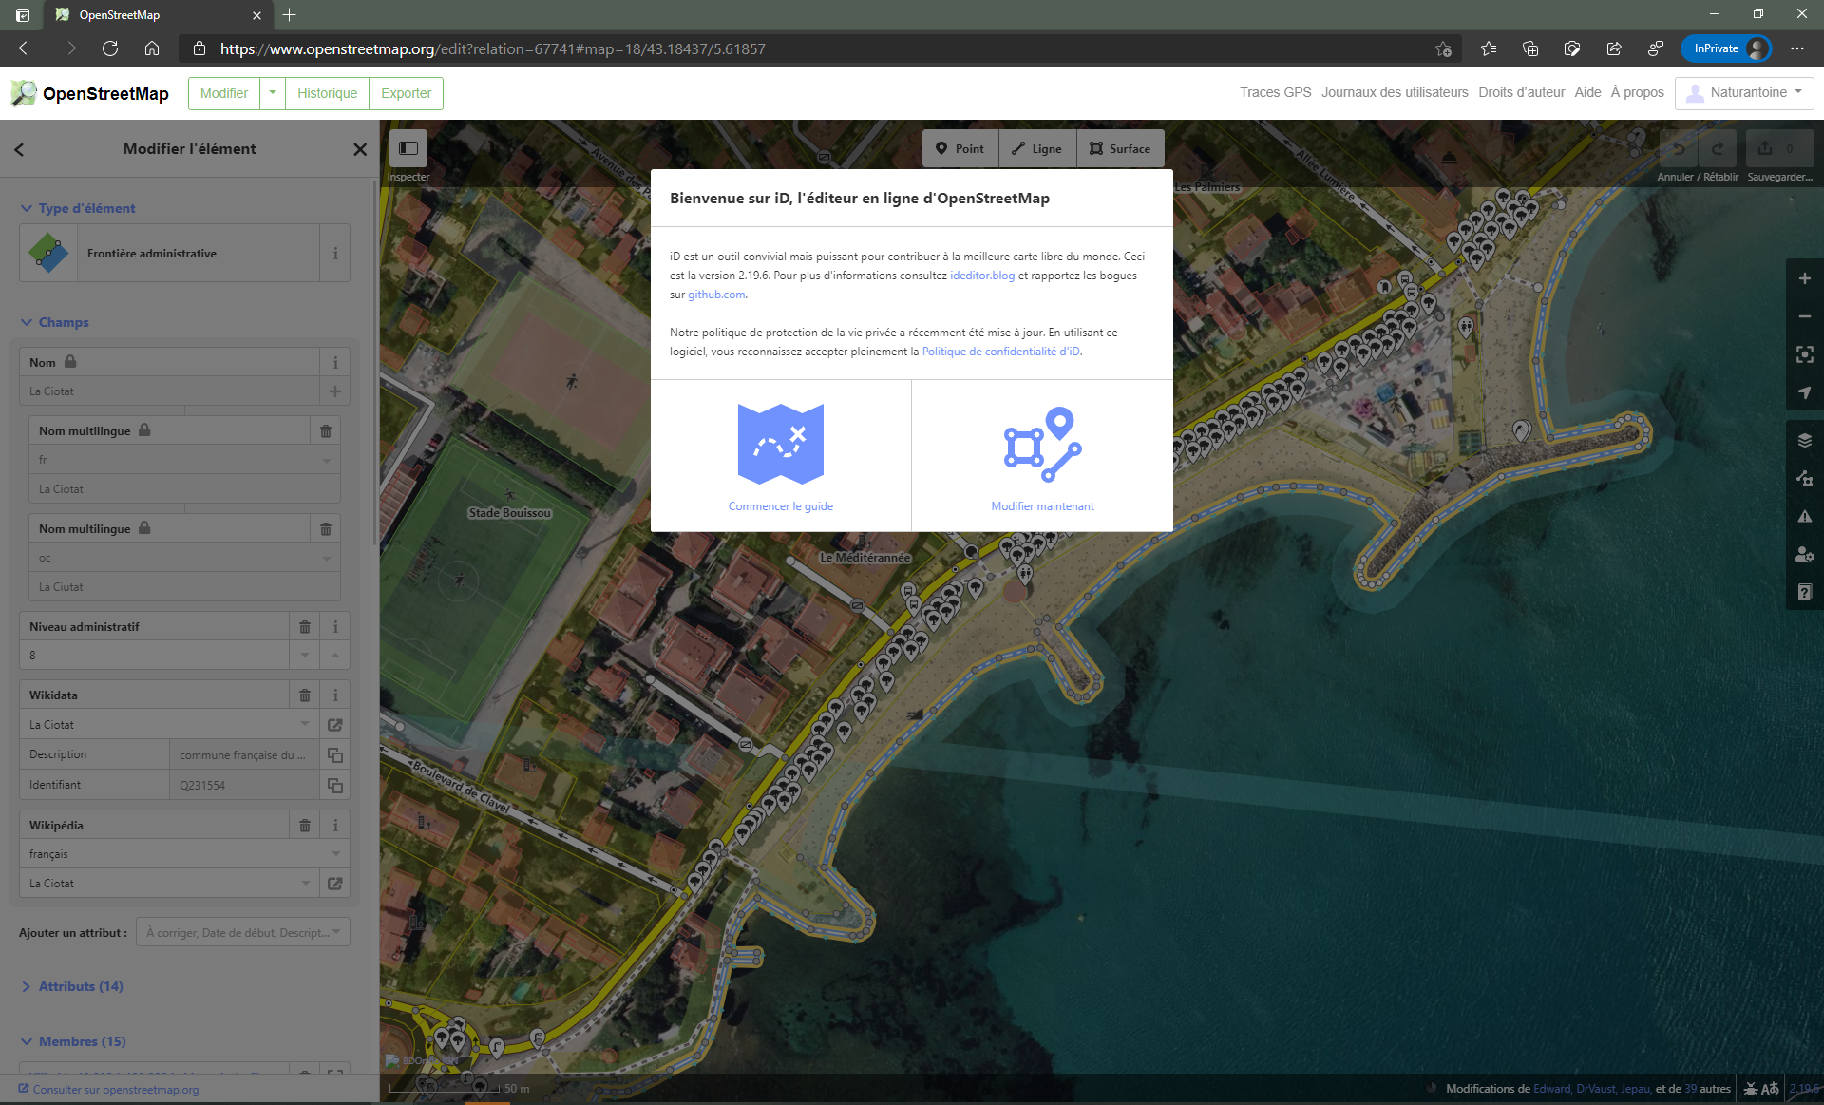Close the Modifier l'élément panel
The height and width of the screenshot is (1105, 1824).
(360, 149)
